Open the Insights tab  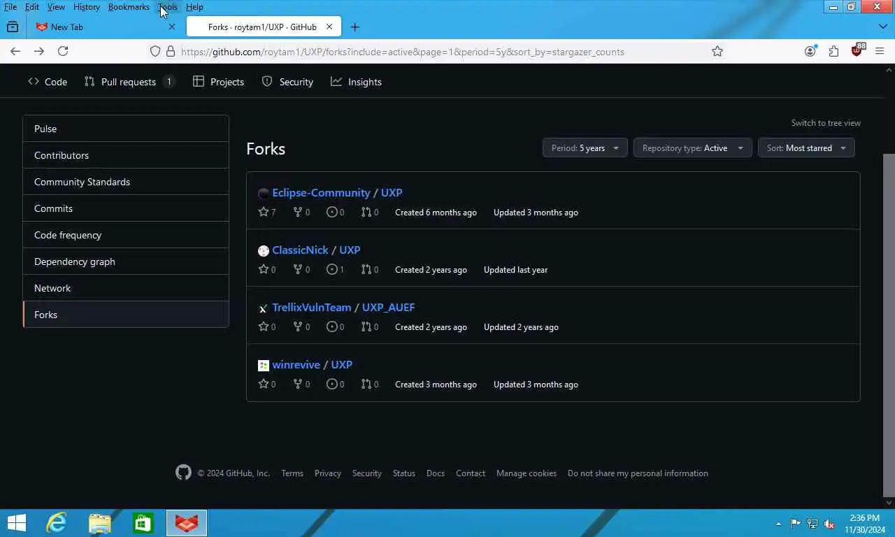[357, 82]
